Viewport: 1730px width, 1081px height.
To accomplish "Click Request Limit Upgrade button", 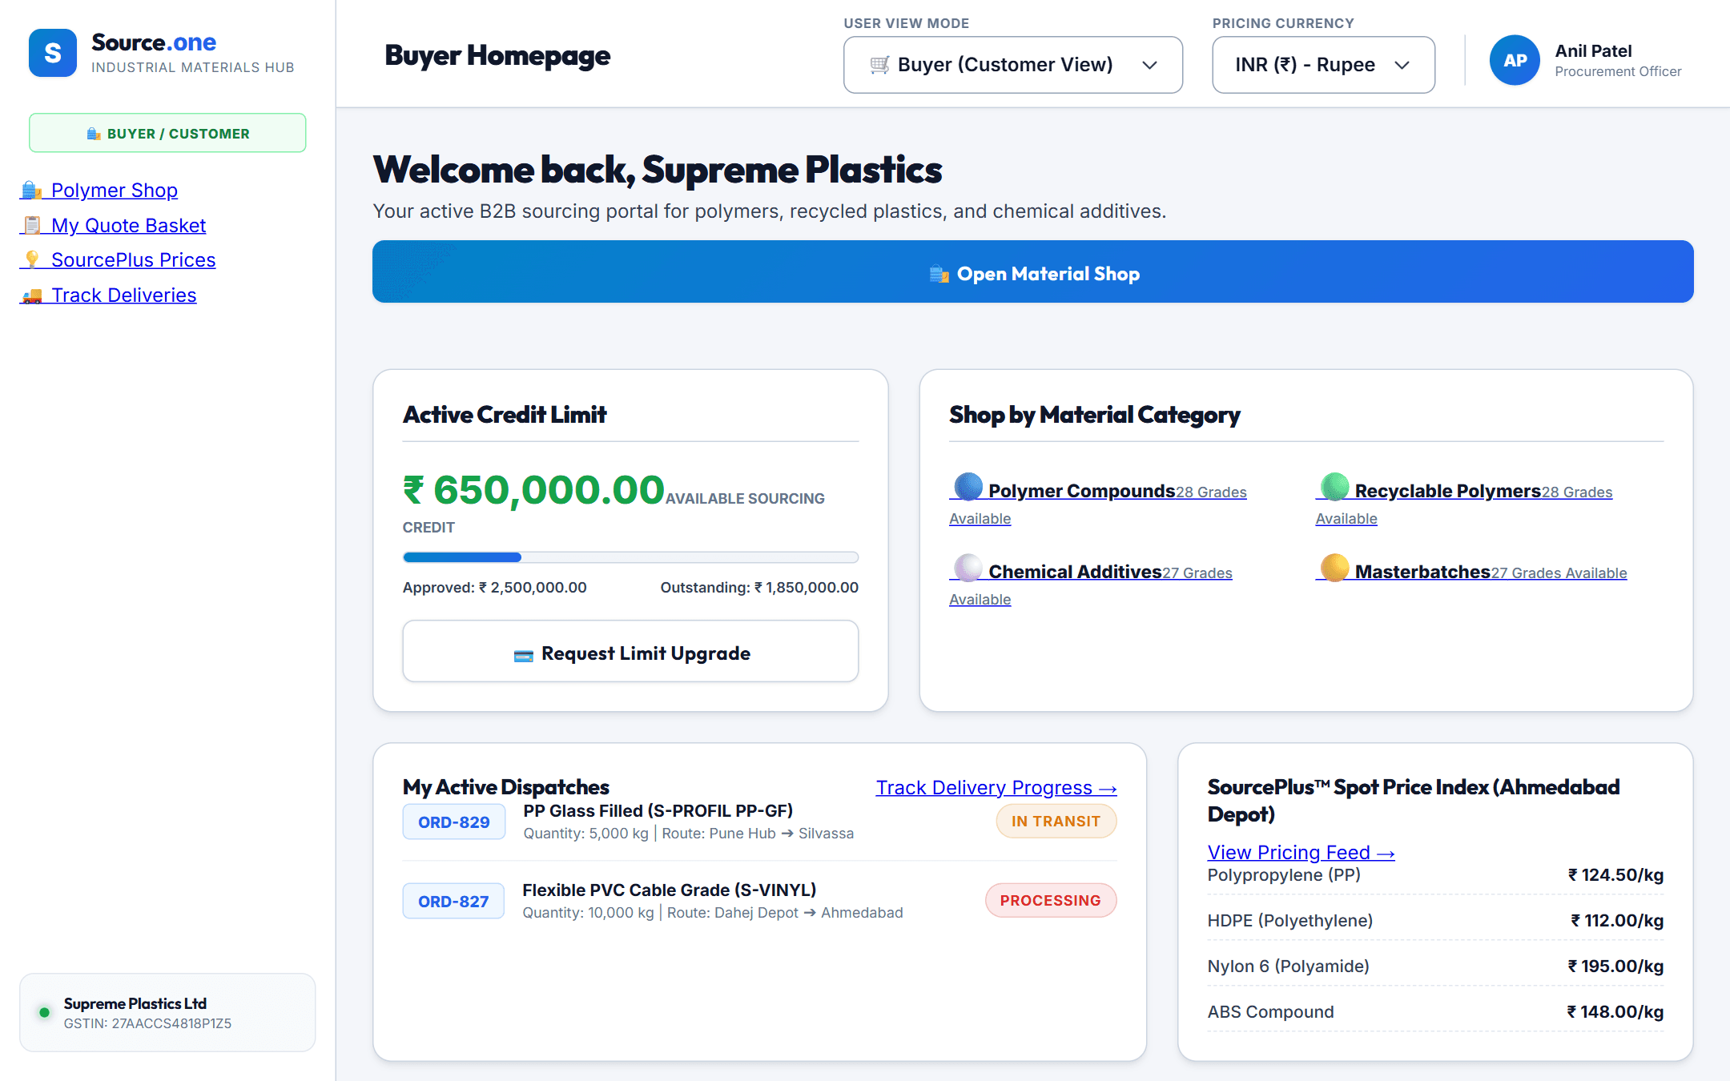I will [x=630, y=652].
